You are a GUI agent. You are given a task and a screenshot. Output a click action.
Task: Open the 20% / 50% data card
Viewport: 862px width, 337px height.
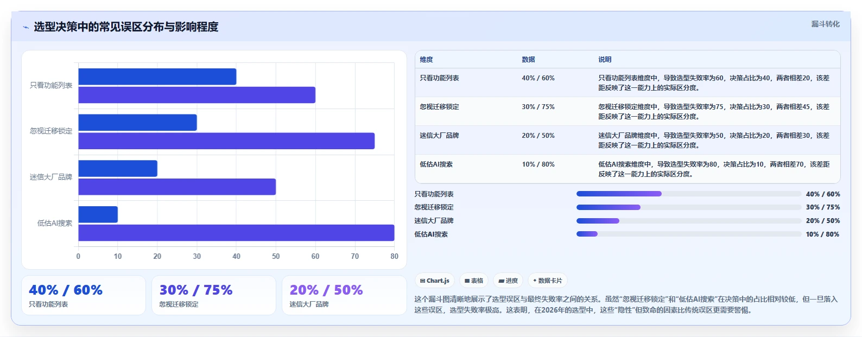click(344, 295)
